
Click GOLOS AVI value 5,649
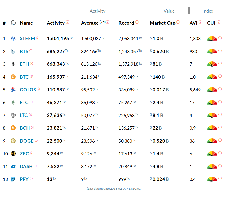coord(195,90)
